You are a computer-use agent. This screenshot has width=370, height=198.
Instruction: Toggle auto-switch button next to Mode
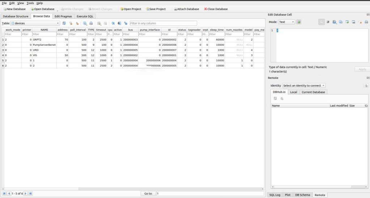[299, 22]
